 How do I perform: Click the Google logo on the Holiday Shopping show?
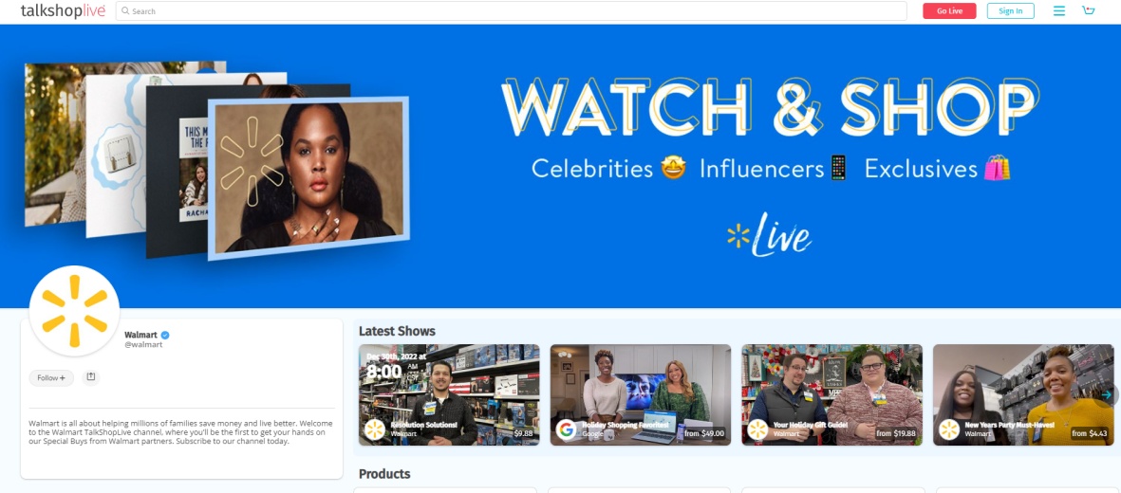(x=567, y=429)
